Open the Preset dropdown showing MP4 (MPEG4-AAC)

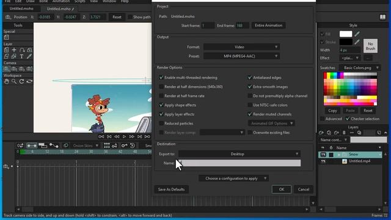click(x=241, y=56)
